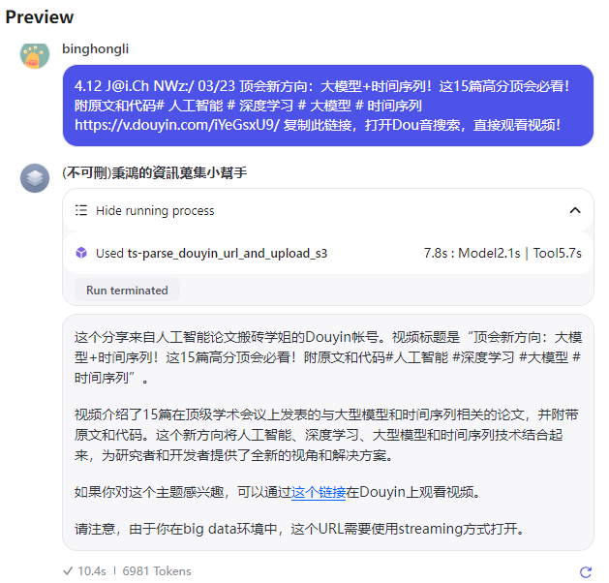The image size is (609, 583).
Task: Click the Preview heading
Action: click(40, 17)
